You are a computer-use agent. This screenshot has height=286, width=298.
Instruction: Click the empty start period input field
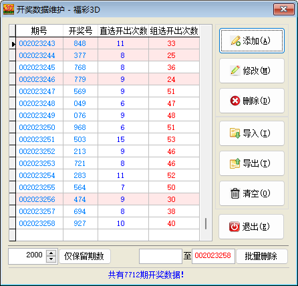pos(160,257)
